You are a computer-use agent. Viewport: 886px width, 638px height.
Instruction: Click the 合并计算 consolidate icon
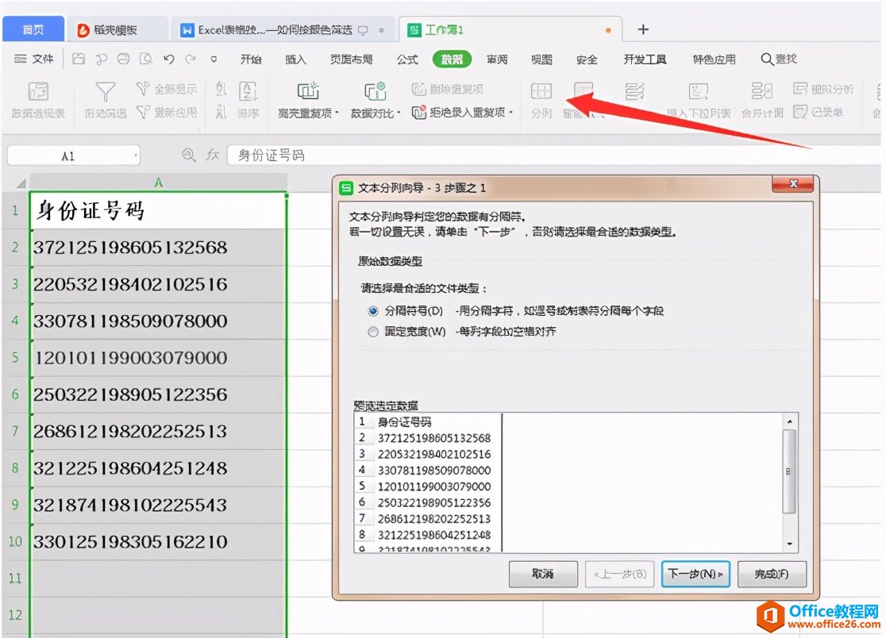tap(761, 92)
